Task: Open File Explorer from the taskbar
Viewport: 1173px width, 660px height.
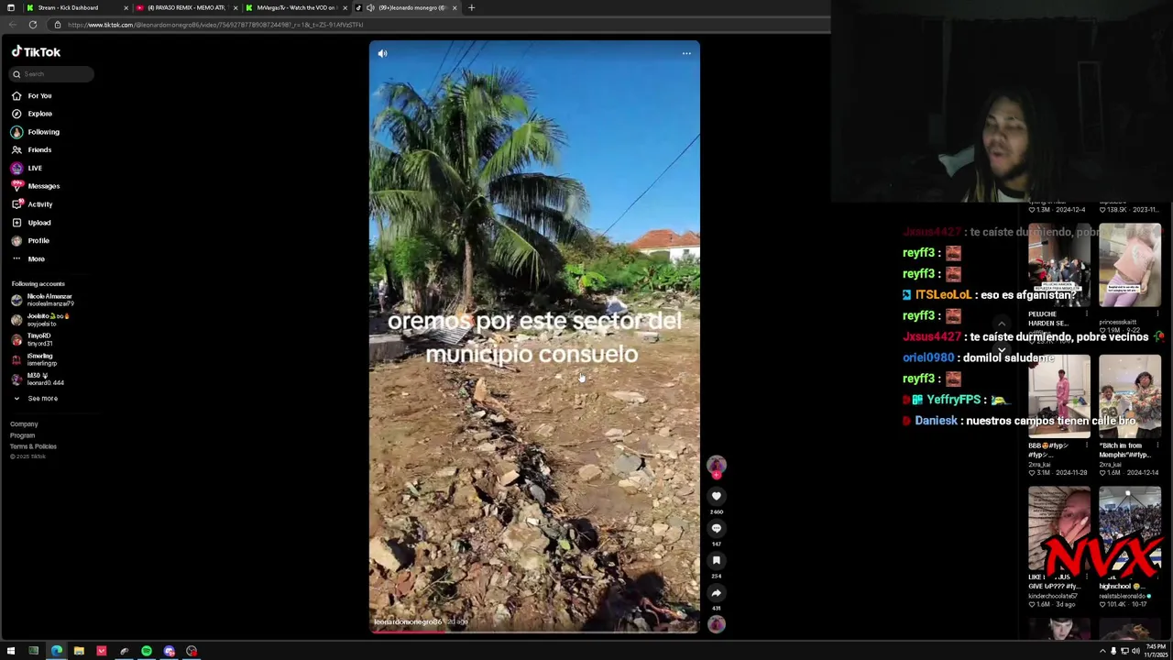Action: click(79, 652)
